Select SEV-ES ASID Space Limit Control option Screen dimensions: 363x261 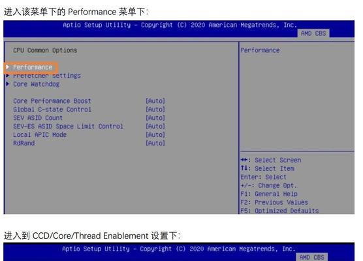point(68,127)
